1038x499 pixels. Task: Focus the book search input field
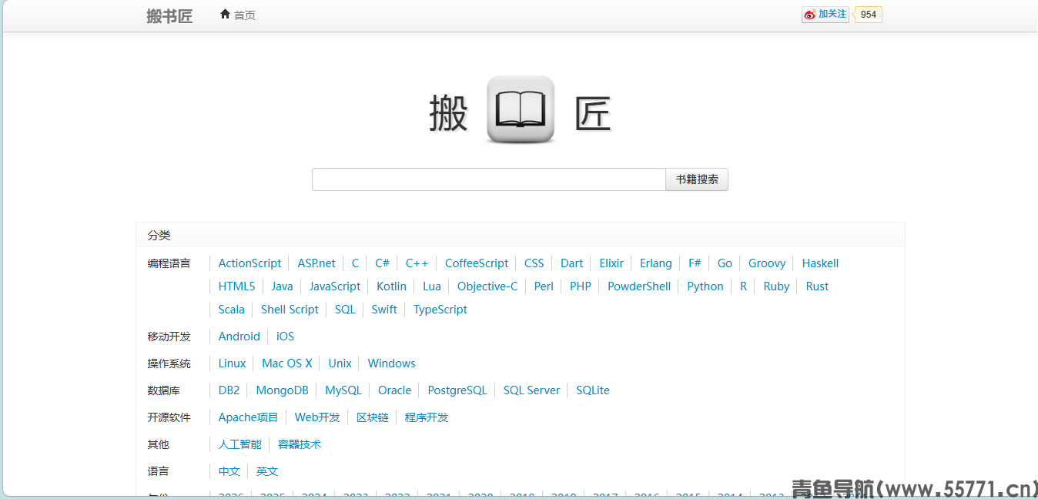pos(489,179)
